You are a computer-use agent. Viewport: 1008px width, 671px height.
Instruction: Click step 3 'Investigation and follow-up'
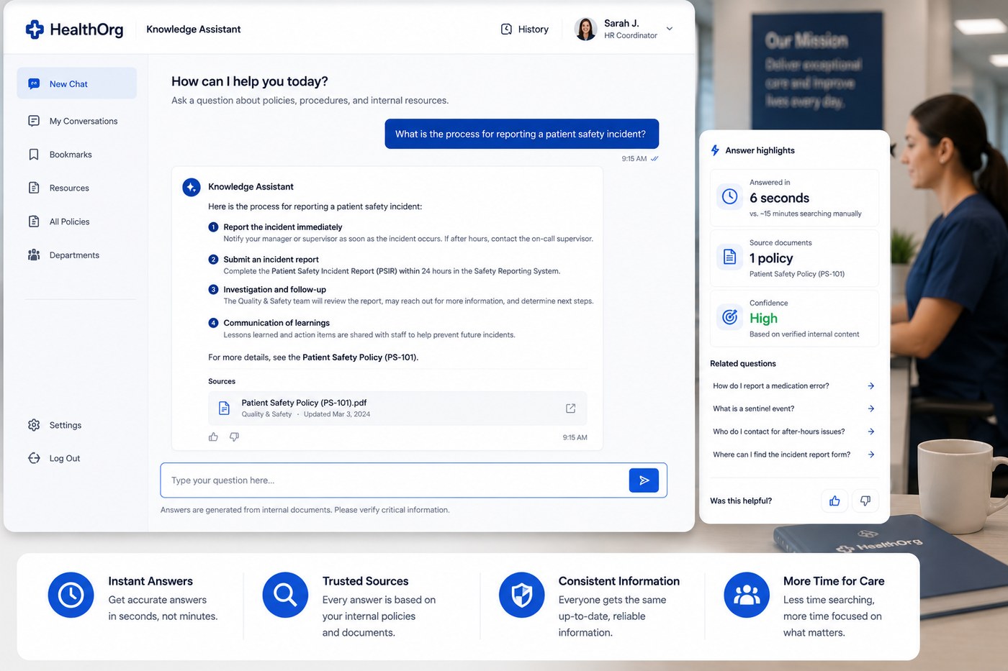274,290
